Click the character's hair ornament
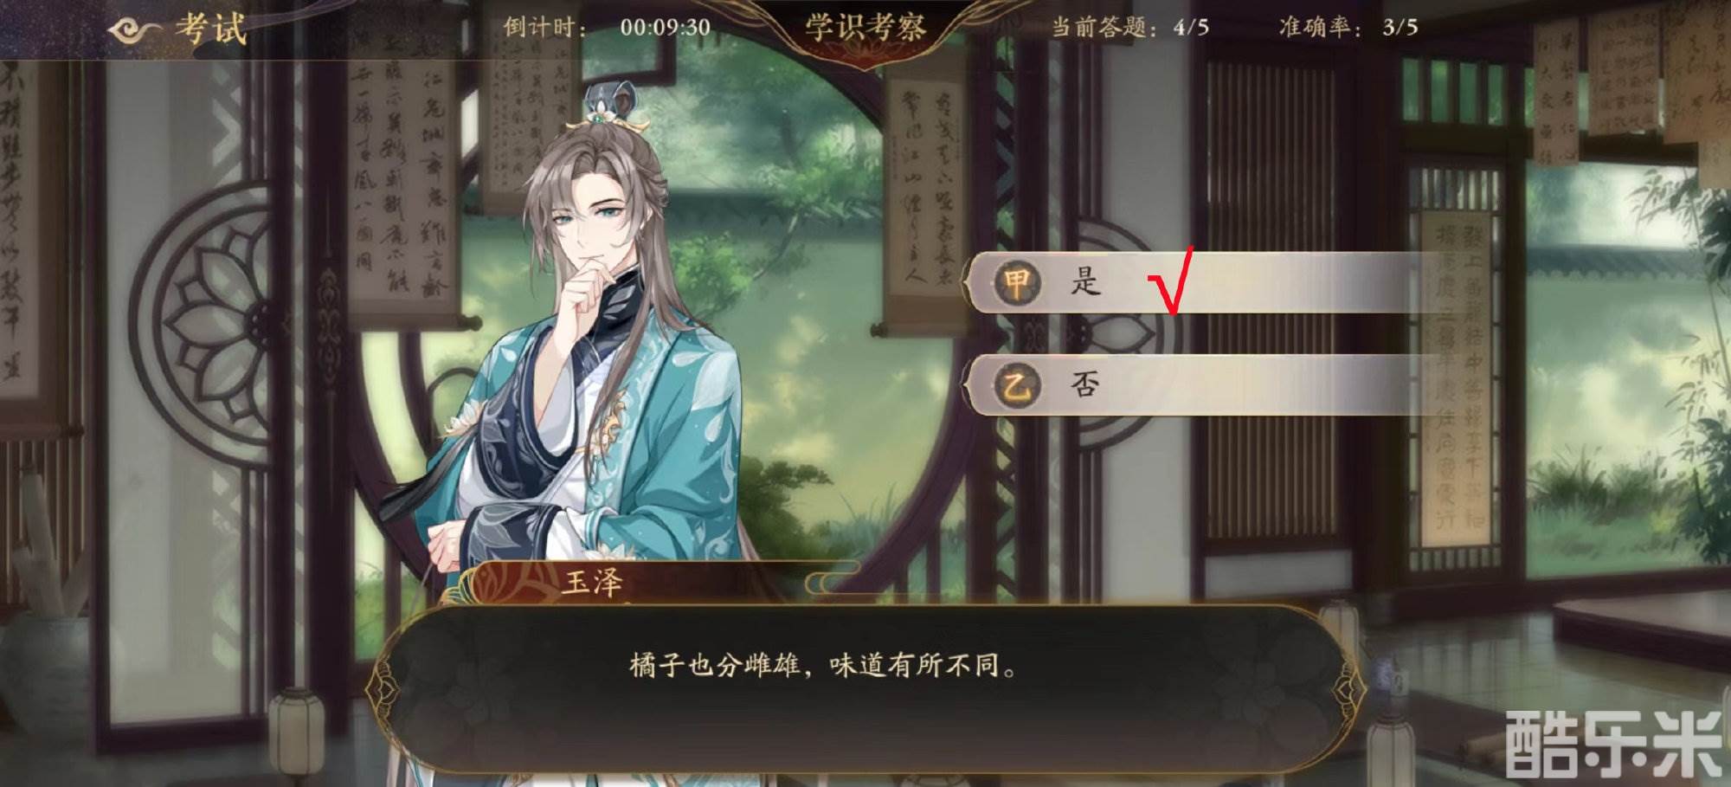This screenshot has width=1731, height=787. pyautogui.click(x=607, y=108)
